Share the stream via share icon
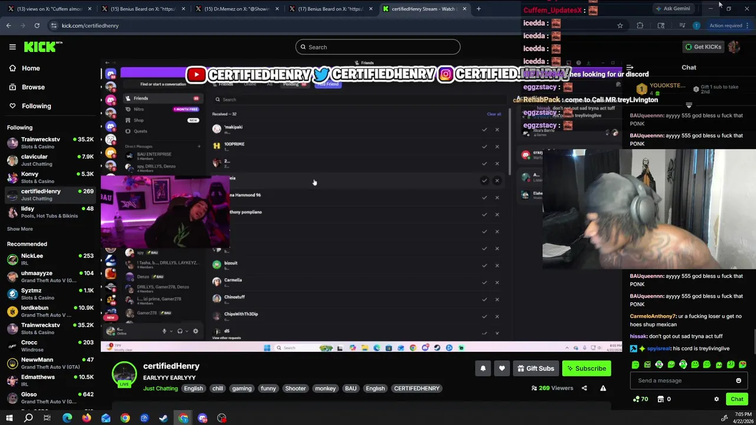Screen dimensions: 756x425 (x=584, y=388)
